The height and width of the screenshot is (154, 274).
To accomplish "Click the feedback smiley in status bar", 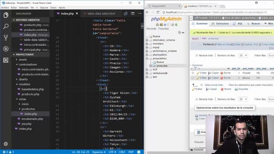I will pos(139,152).
